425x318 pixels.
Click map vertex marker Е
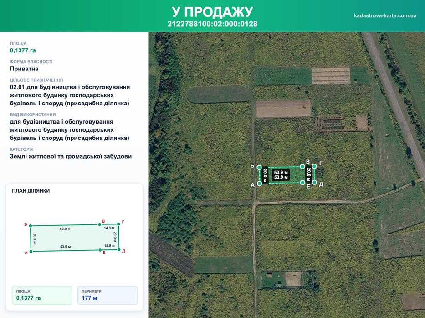303,183
